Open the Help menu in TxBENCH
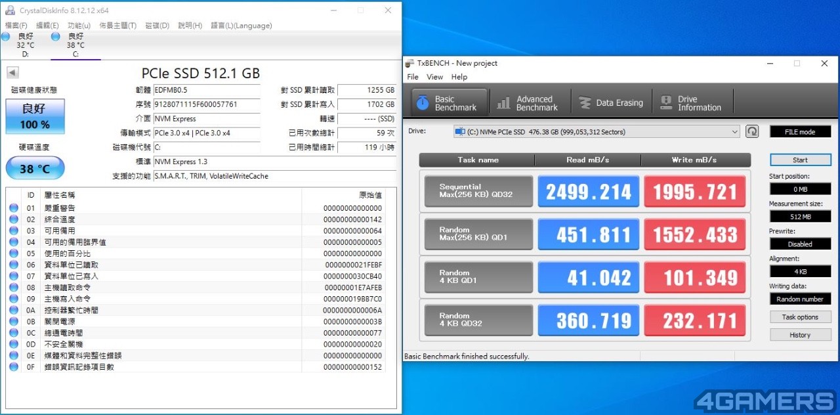Viewport: 840px width, 415px height. [x=459, y=77]
